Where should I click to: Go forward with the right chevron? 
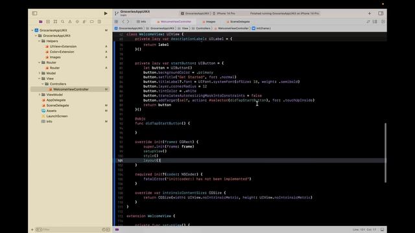click(128, 21)
